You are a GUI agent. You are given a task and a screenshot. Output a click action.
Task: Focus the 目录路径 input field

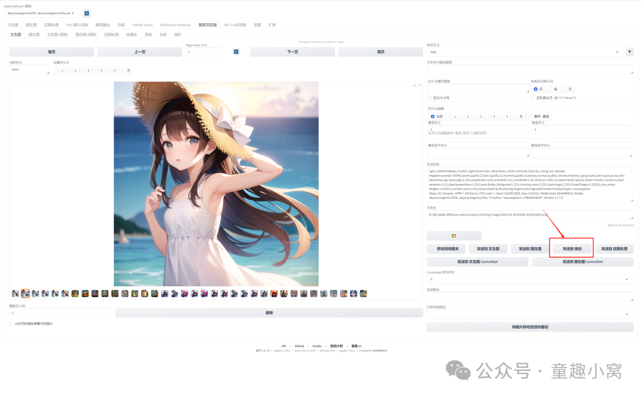(530, 297)
